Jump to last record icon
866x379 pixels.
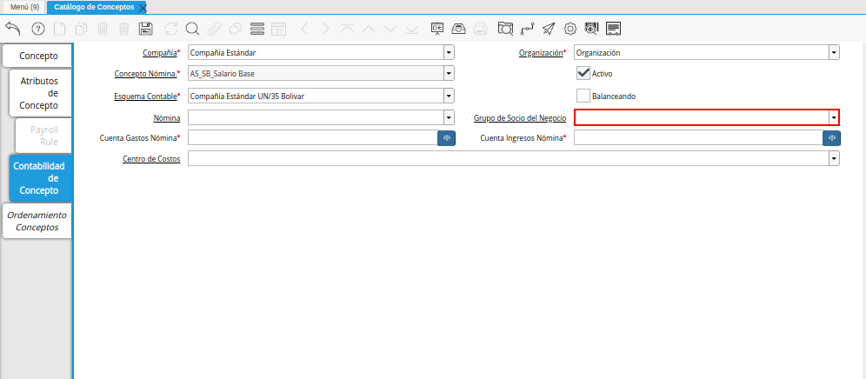tap(411, 29)
